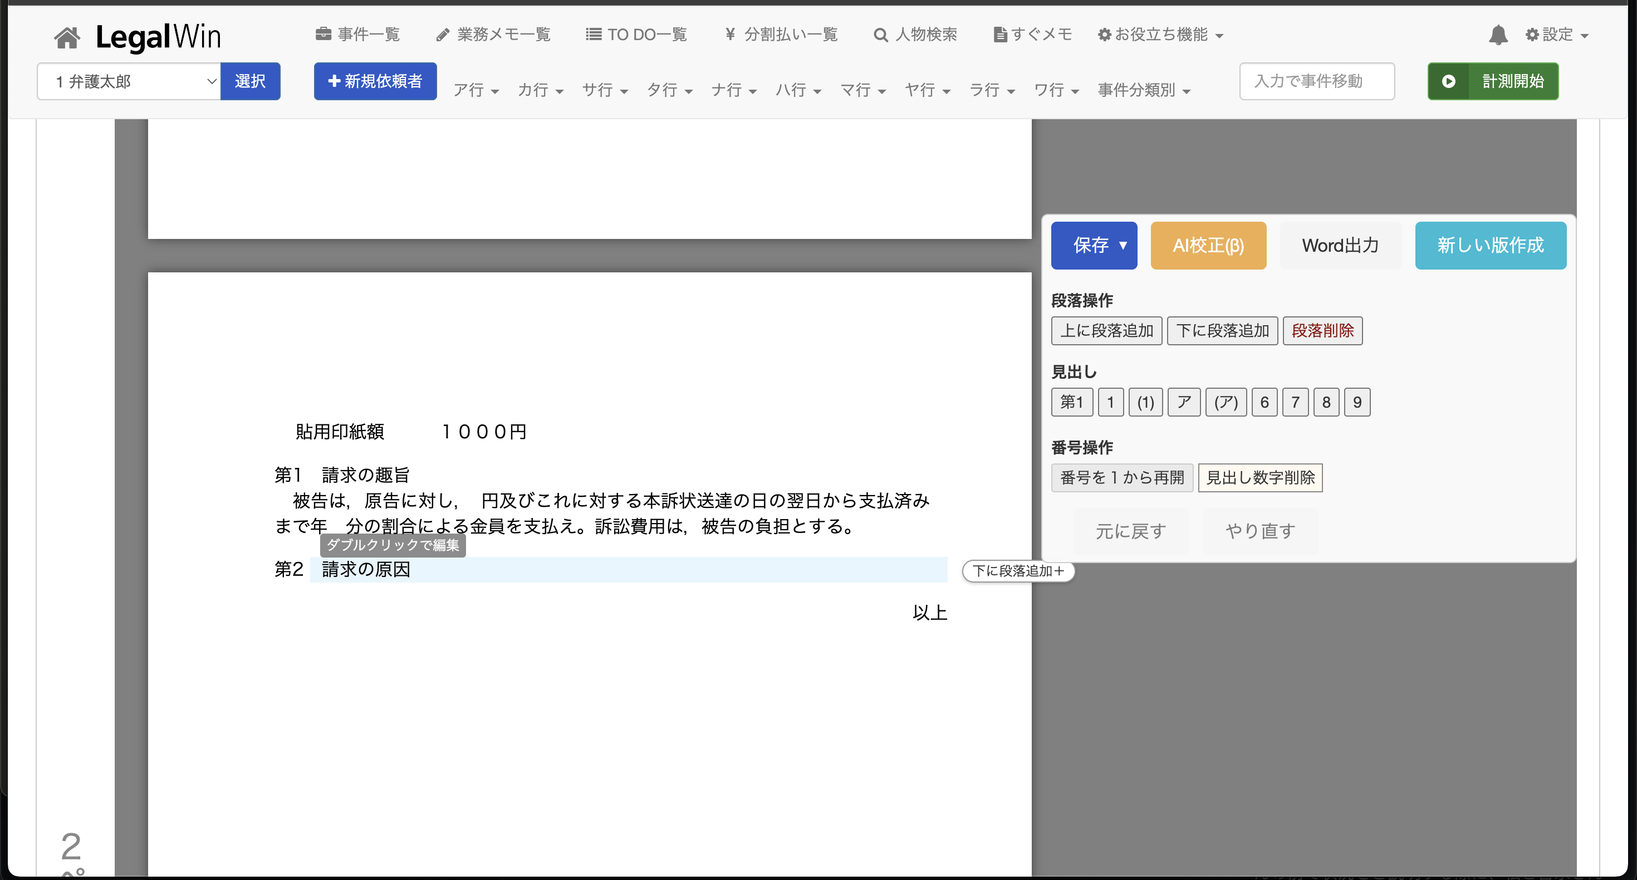
Task: Open the 弁護太郎 user select box
Action: click(129, 81)
